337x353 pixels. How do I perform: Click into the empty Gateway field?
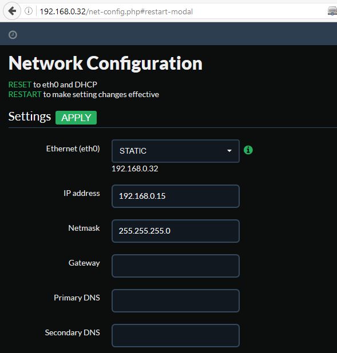(x=176, y=266)
